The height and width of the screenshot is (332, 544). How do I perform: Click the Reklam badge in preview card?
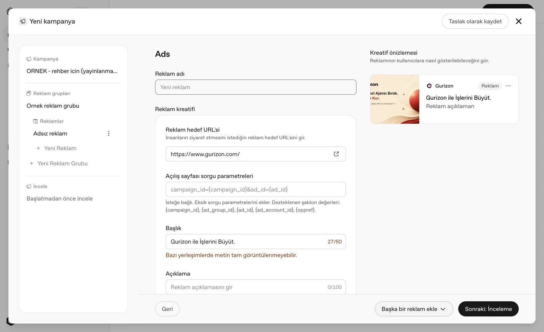click(490, 86)
